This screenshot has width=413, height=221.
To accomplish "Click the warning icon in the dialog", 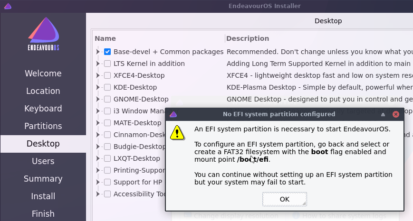I will point(177,132).
